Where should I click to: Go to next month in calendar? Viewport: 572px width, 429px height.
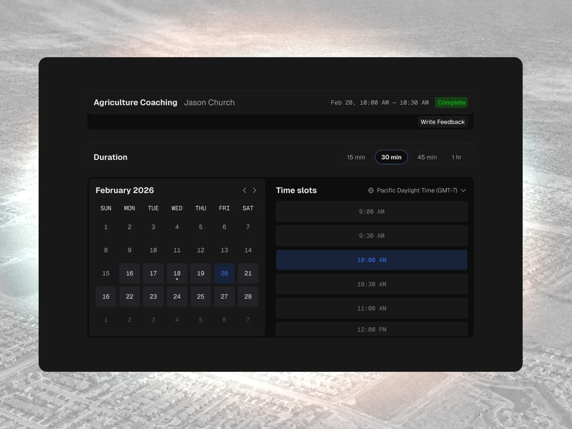[254, 190]
